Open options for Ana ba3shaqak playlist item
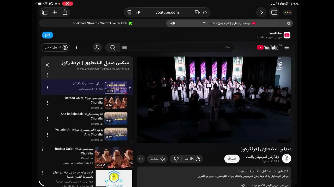The image size is (334, 187). click(47, 119)
